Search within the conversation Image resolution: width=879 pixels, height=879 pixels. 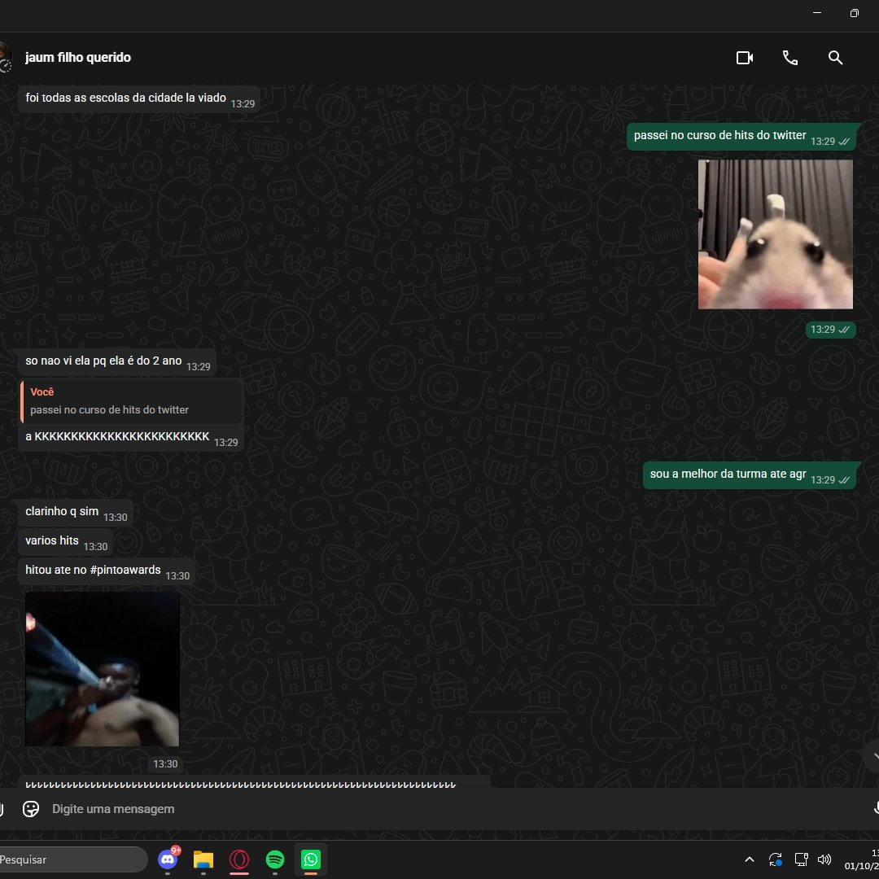(x=835, y=58)
